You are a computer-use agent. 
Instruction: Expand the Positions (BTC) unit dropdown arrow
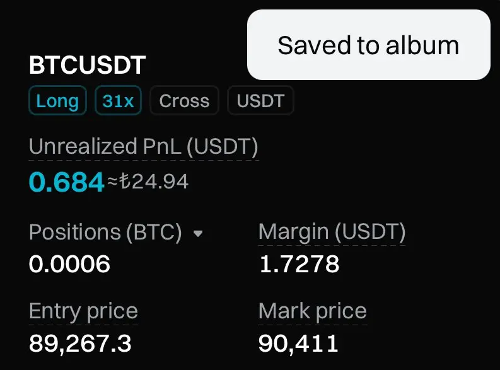click(198, 234)
